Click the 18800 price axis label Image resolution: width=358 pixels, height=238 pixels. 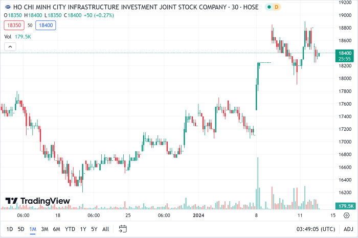pyautogui.click(x=345, y=28)
